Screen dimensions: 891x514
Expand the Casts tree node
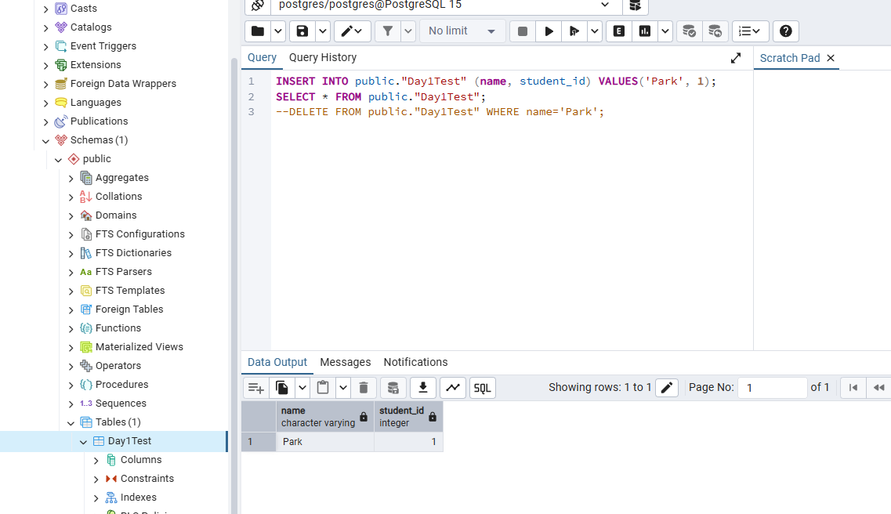click(x=46, y=9)
